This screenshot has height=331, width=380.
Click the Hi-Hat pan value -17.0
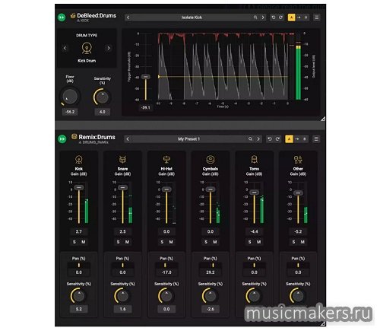166,272
